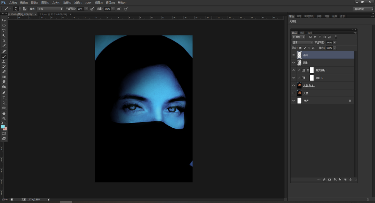
Task: Select the Hand tool
Action: [4, 113]
